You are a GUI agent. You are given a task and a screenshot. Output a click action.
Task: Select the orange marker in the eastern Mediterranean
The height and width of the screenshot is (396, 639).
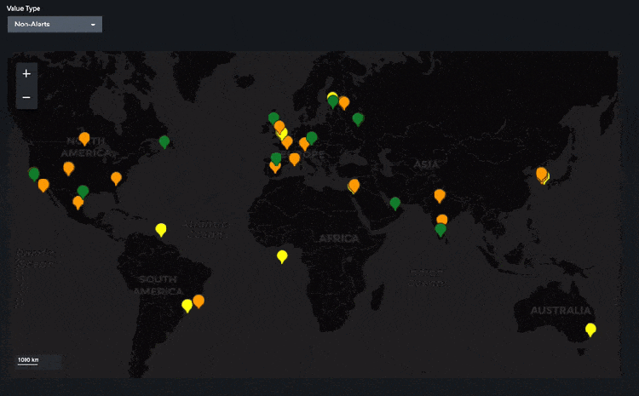pos(354,186)
